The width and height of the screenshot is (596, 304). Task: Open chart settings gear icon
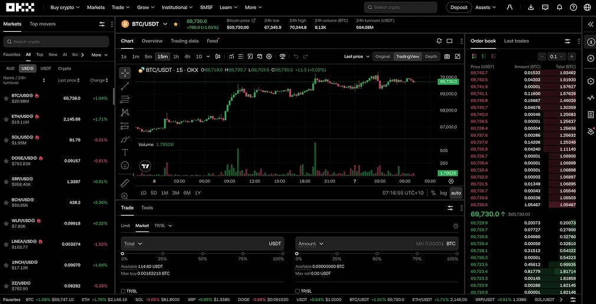[x=268, y=57]
